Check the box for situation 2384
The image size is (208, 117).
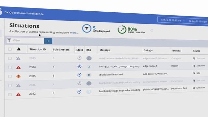pos(10,67)
